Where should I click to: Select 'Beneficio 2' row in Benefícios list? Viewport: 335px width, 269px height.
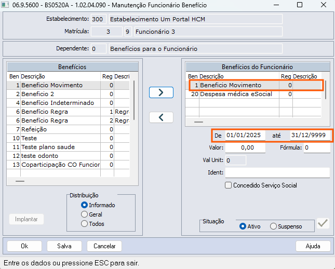(x=68, y=94)
